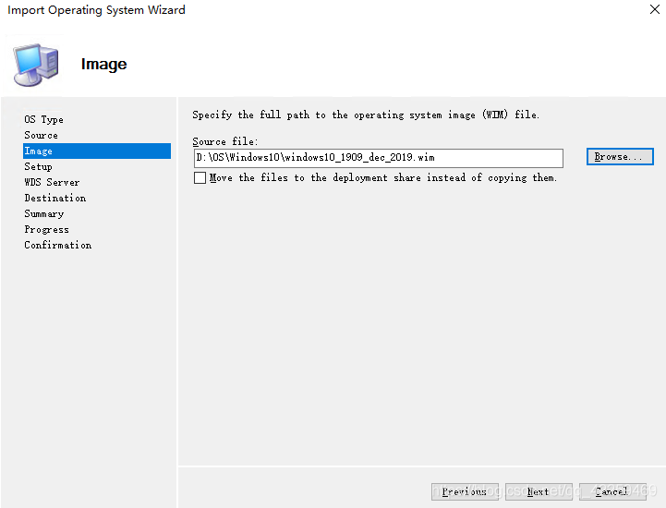
Task: Go to the Source step in sidebar
Action: tap(41, 135)
